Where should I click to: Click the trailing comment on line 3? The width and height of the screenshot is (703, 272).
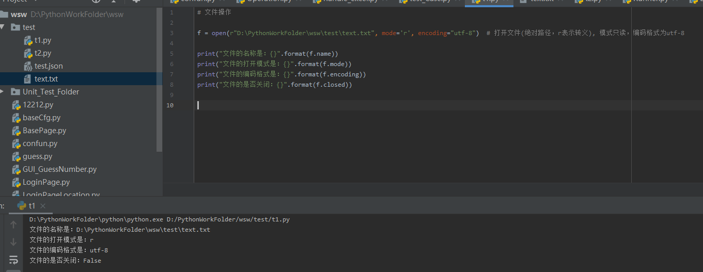(x=586, y=33)
